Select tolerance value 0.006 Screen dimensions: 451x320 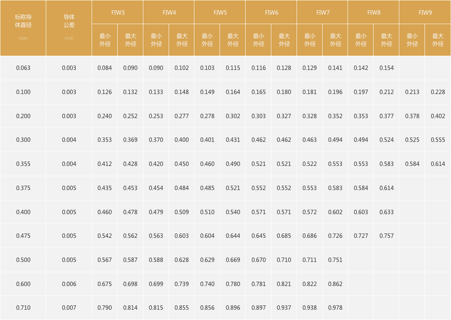point(69,284)
